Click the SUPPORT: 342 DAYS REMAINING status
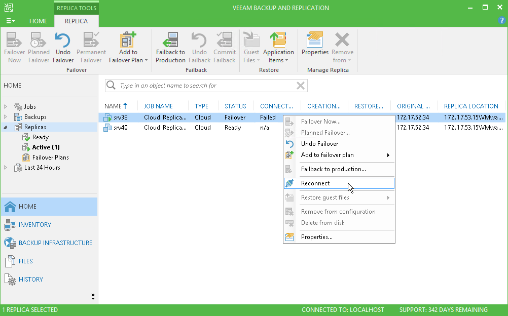The width and height of the screenshot is (508, 316). tap(444, 310)
